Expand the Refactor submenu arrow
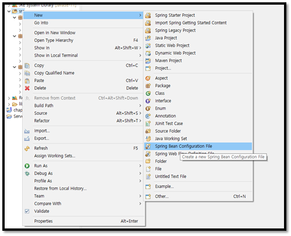Screen dimensions: 291x236 click(140, 121)
